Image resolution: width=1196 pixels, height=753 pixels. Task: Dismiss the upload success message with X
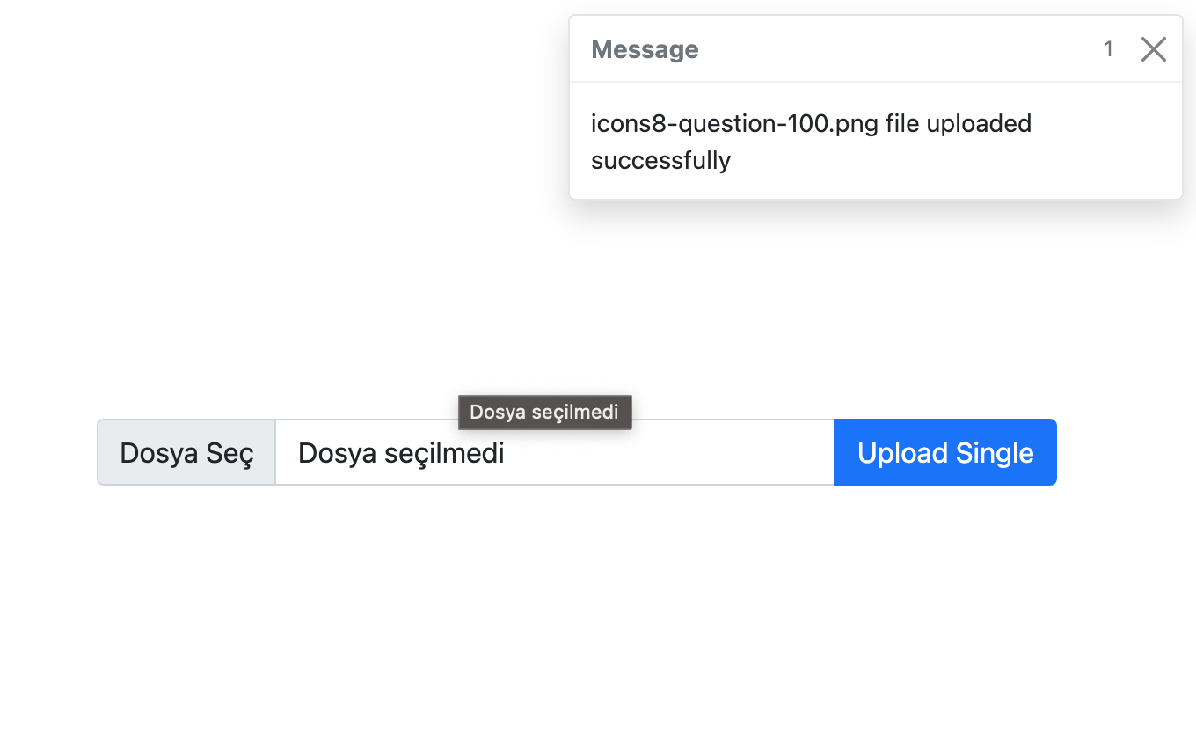tap(1153, 49)
